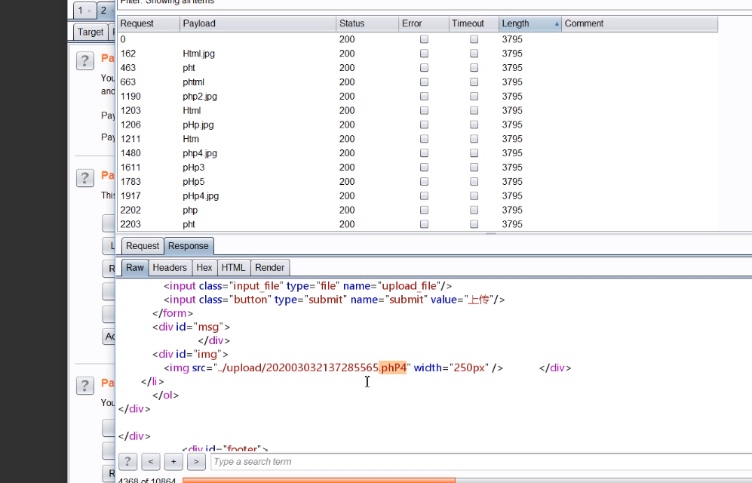752x483 pixels.
Task: Toggle Error checkbox for request 0
Action: (424, 39)
